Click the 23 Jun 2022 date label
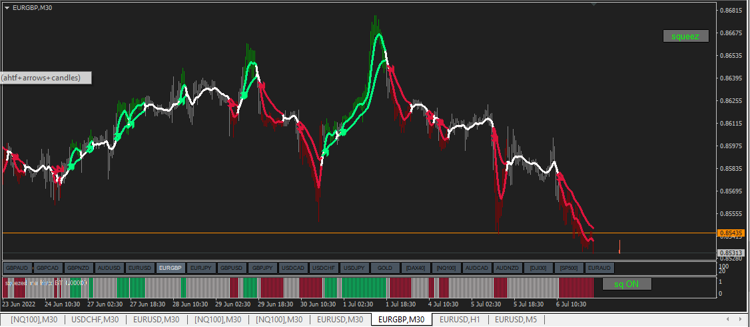 pos(18,304)
